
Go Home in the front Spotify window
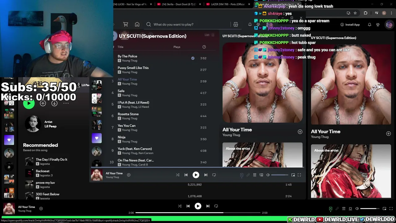pyautogui.click(x=137, y=24)
